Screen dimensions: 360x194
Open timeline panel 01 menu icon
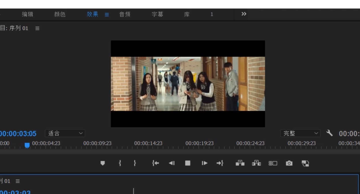[18, 181]
